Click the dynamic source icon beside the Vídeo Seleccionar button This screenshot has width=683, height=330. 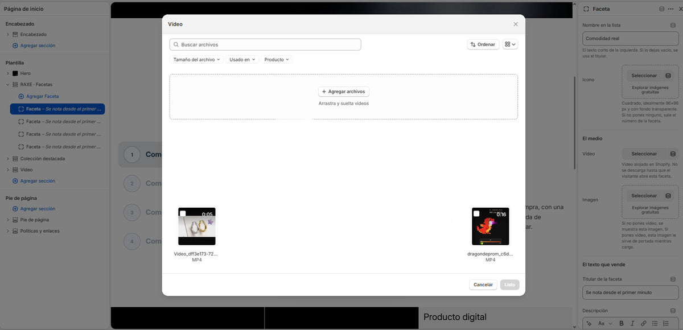673,154
